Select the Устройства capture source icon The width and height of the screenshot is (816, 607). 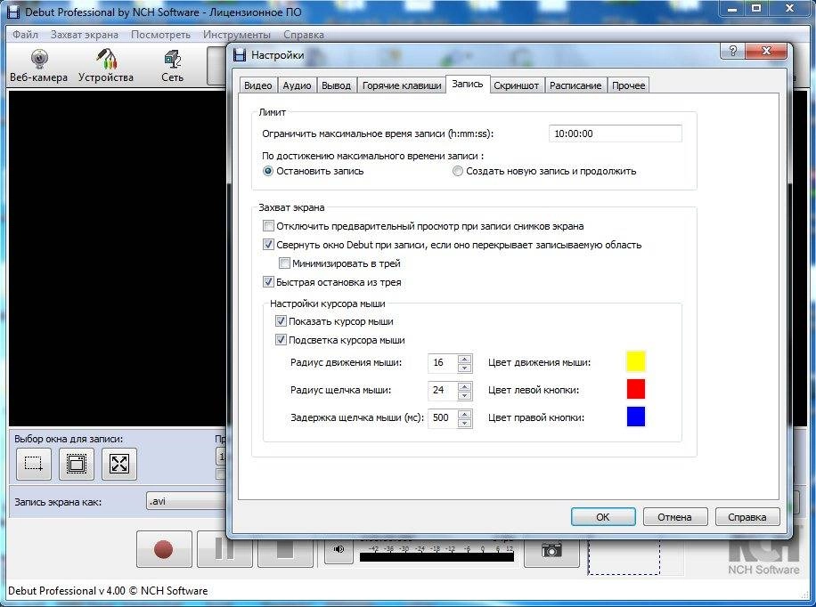[x=106, y=66]
